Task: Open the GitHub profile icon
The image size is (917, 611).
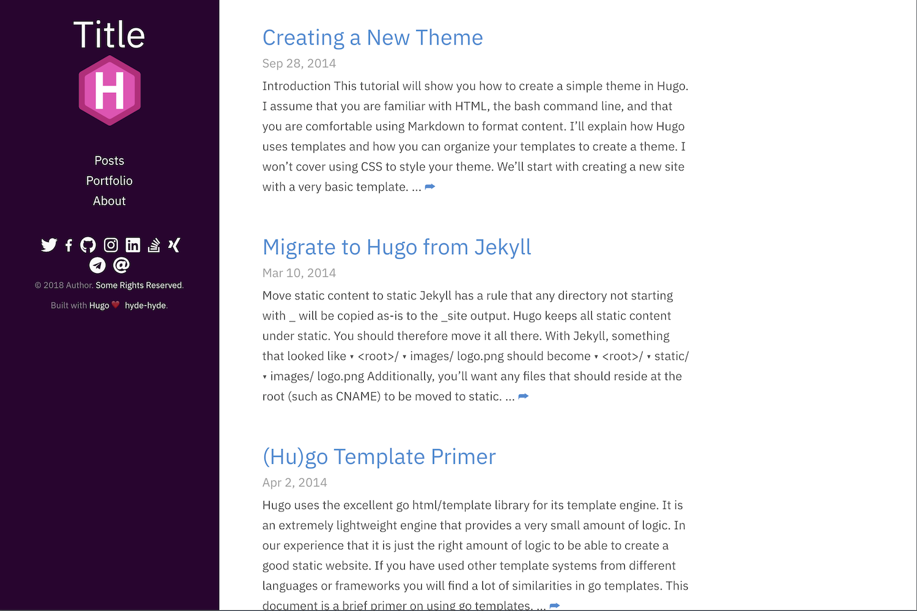Action: pyautogui.click(x=88, y=245)
